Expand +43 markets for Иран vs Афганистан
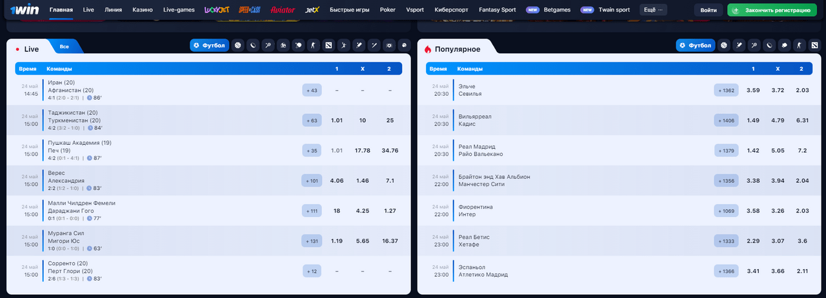 (x=312, y=90)
